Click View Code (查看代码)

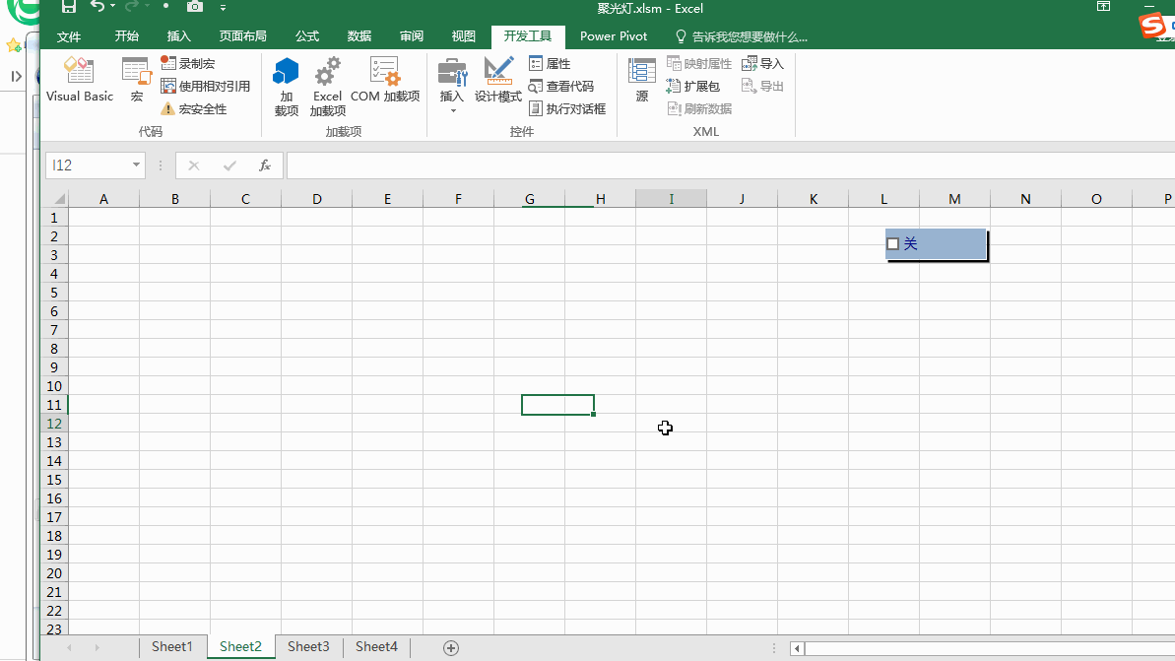(561, 86)
